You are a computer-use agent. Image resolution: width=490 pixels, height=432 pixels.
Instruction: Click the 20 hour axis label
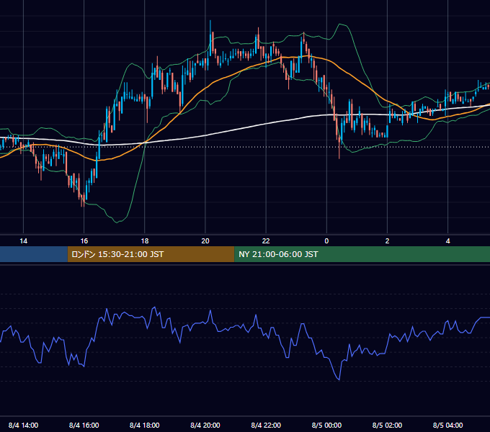click(x=205, y=241)
